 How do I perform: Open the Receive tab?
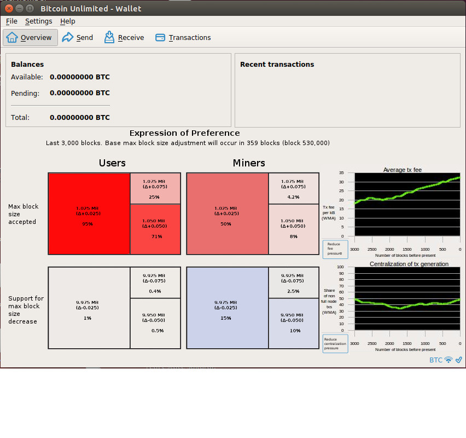pyautogui.click(x=124, y=37)
